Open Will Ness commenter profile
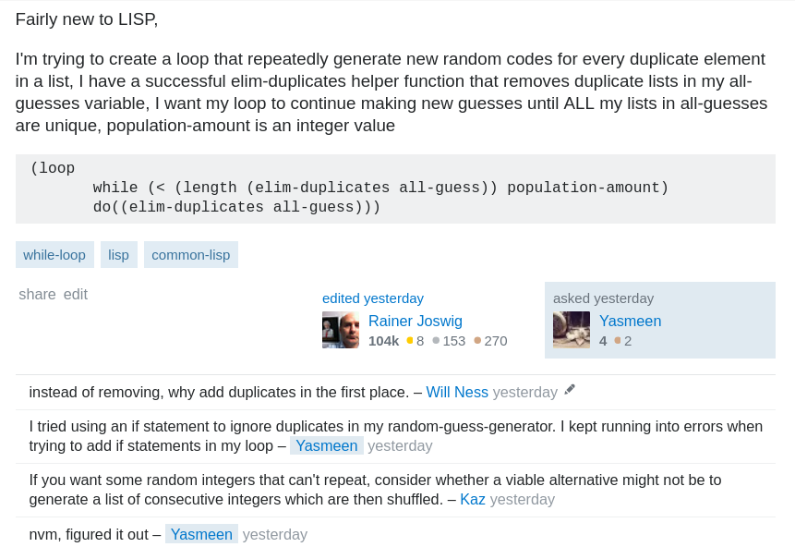This screenshot has height=547, width=795. click(x=457, y=393)
